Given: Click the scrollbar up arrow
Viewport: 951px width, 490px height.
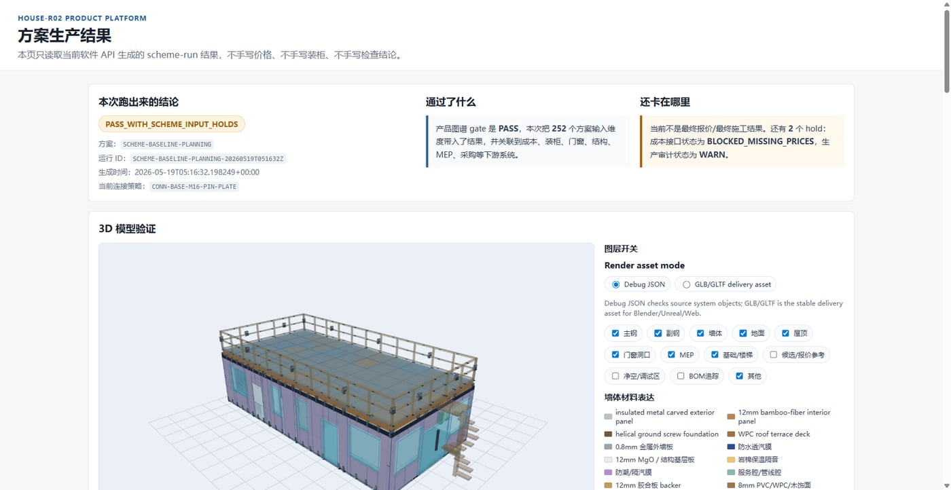Looking at the screenshot, I should 946,5.
